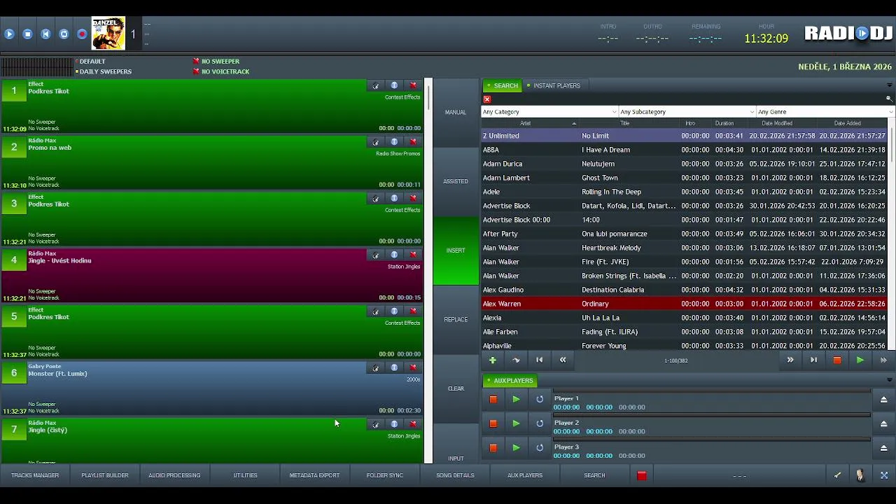Image resolution: width=896 pixels, height=504 pixels.
Task: Expand the Aux Players panel menu arrow
Action: (890, 381)
